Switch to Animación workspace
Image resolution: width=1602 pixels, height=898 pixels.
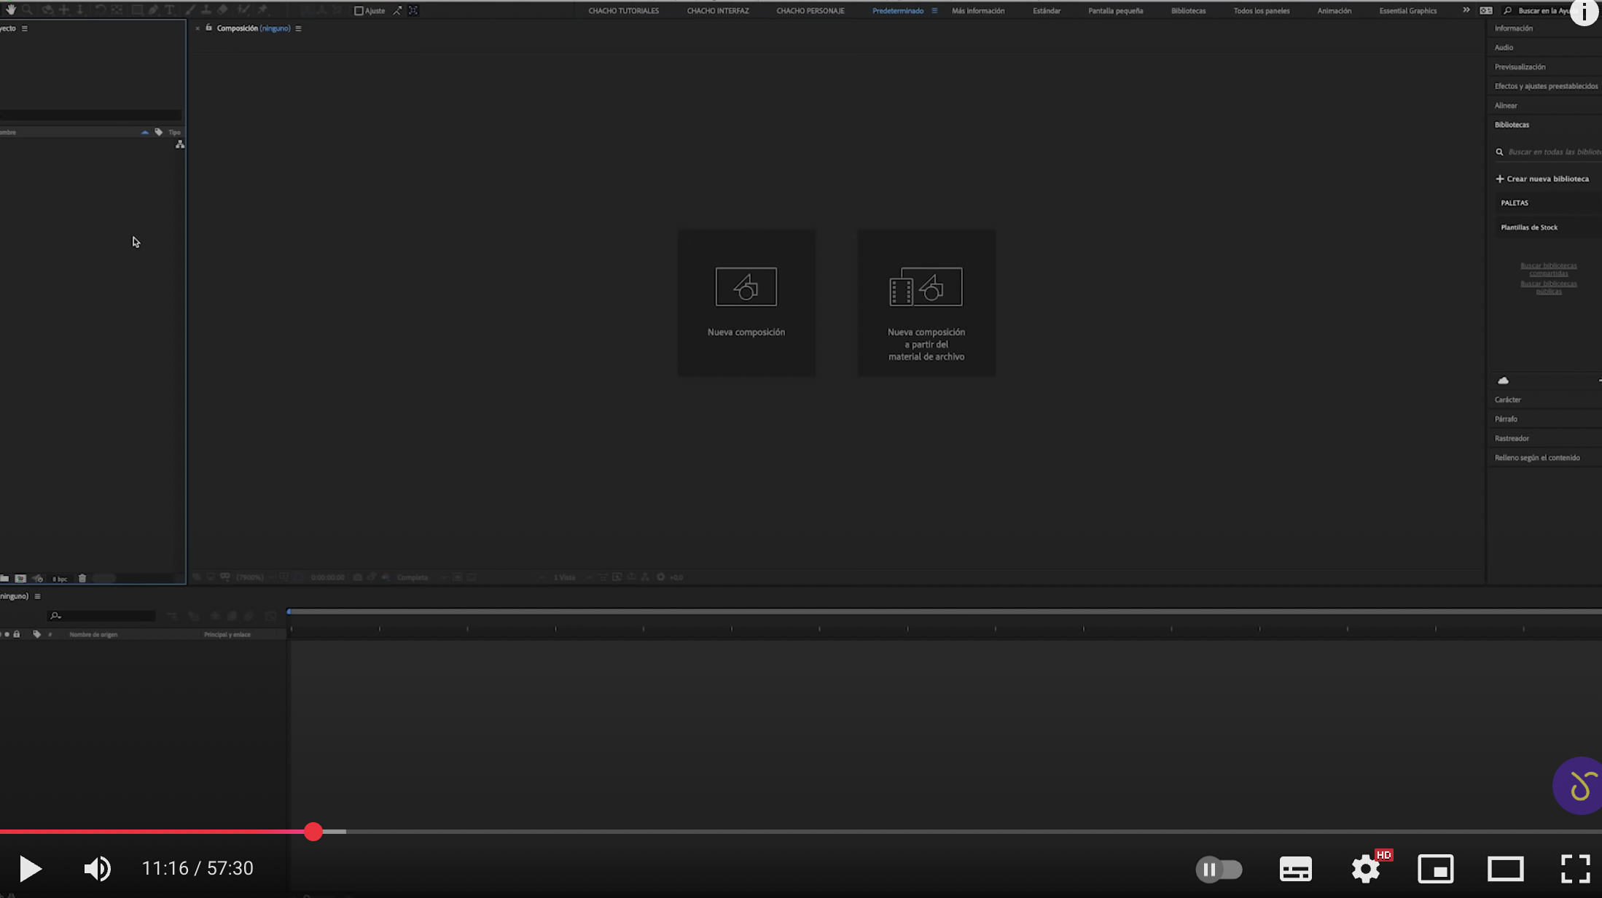[x=1334, y=11]
